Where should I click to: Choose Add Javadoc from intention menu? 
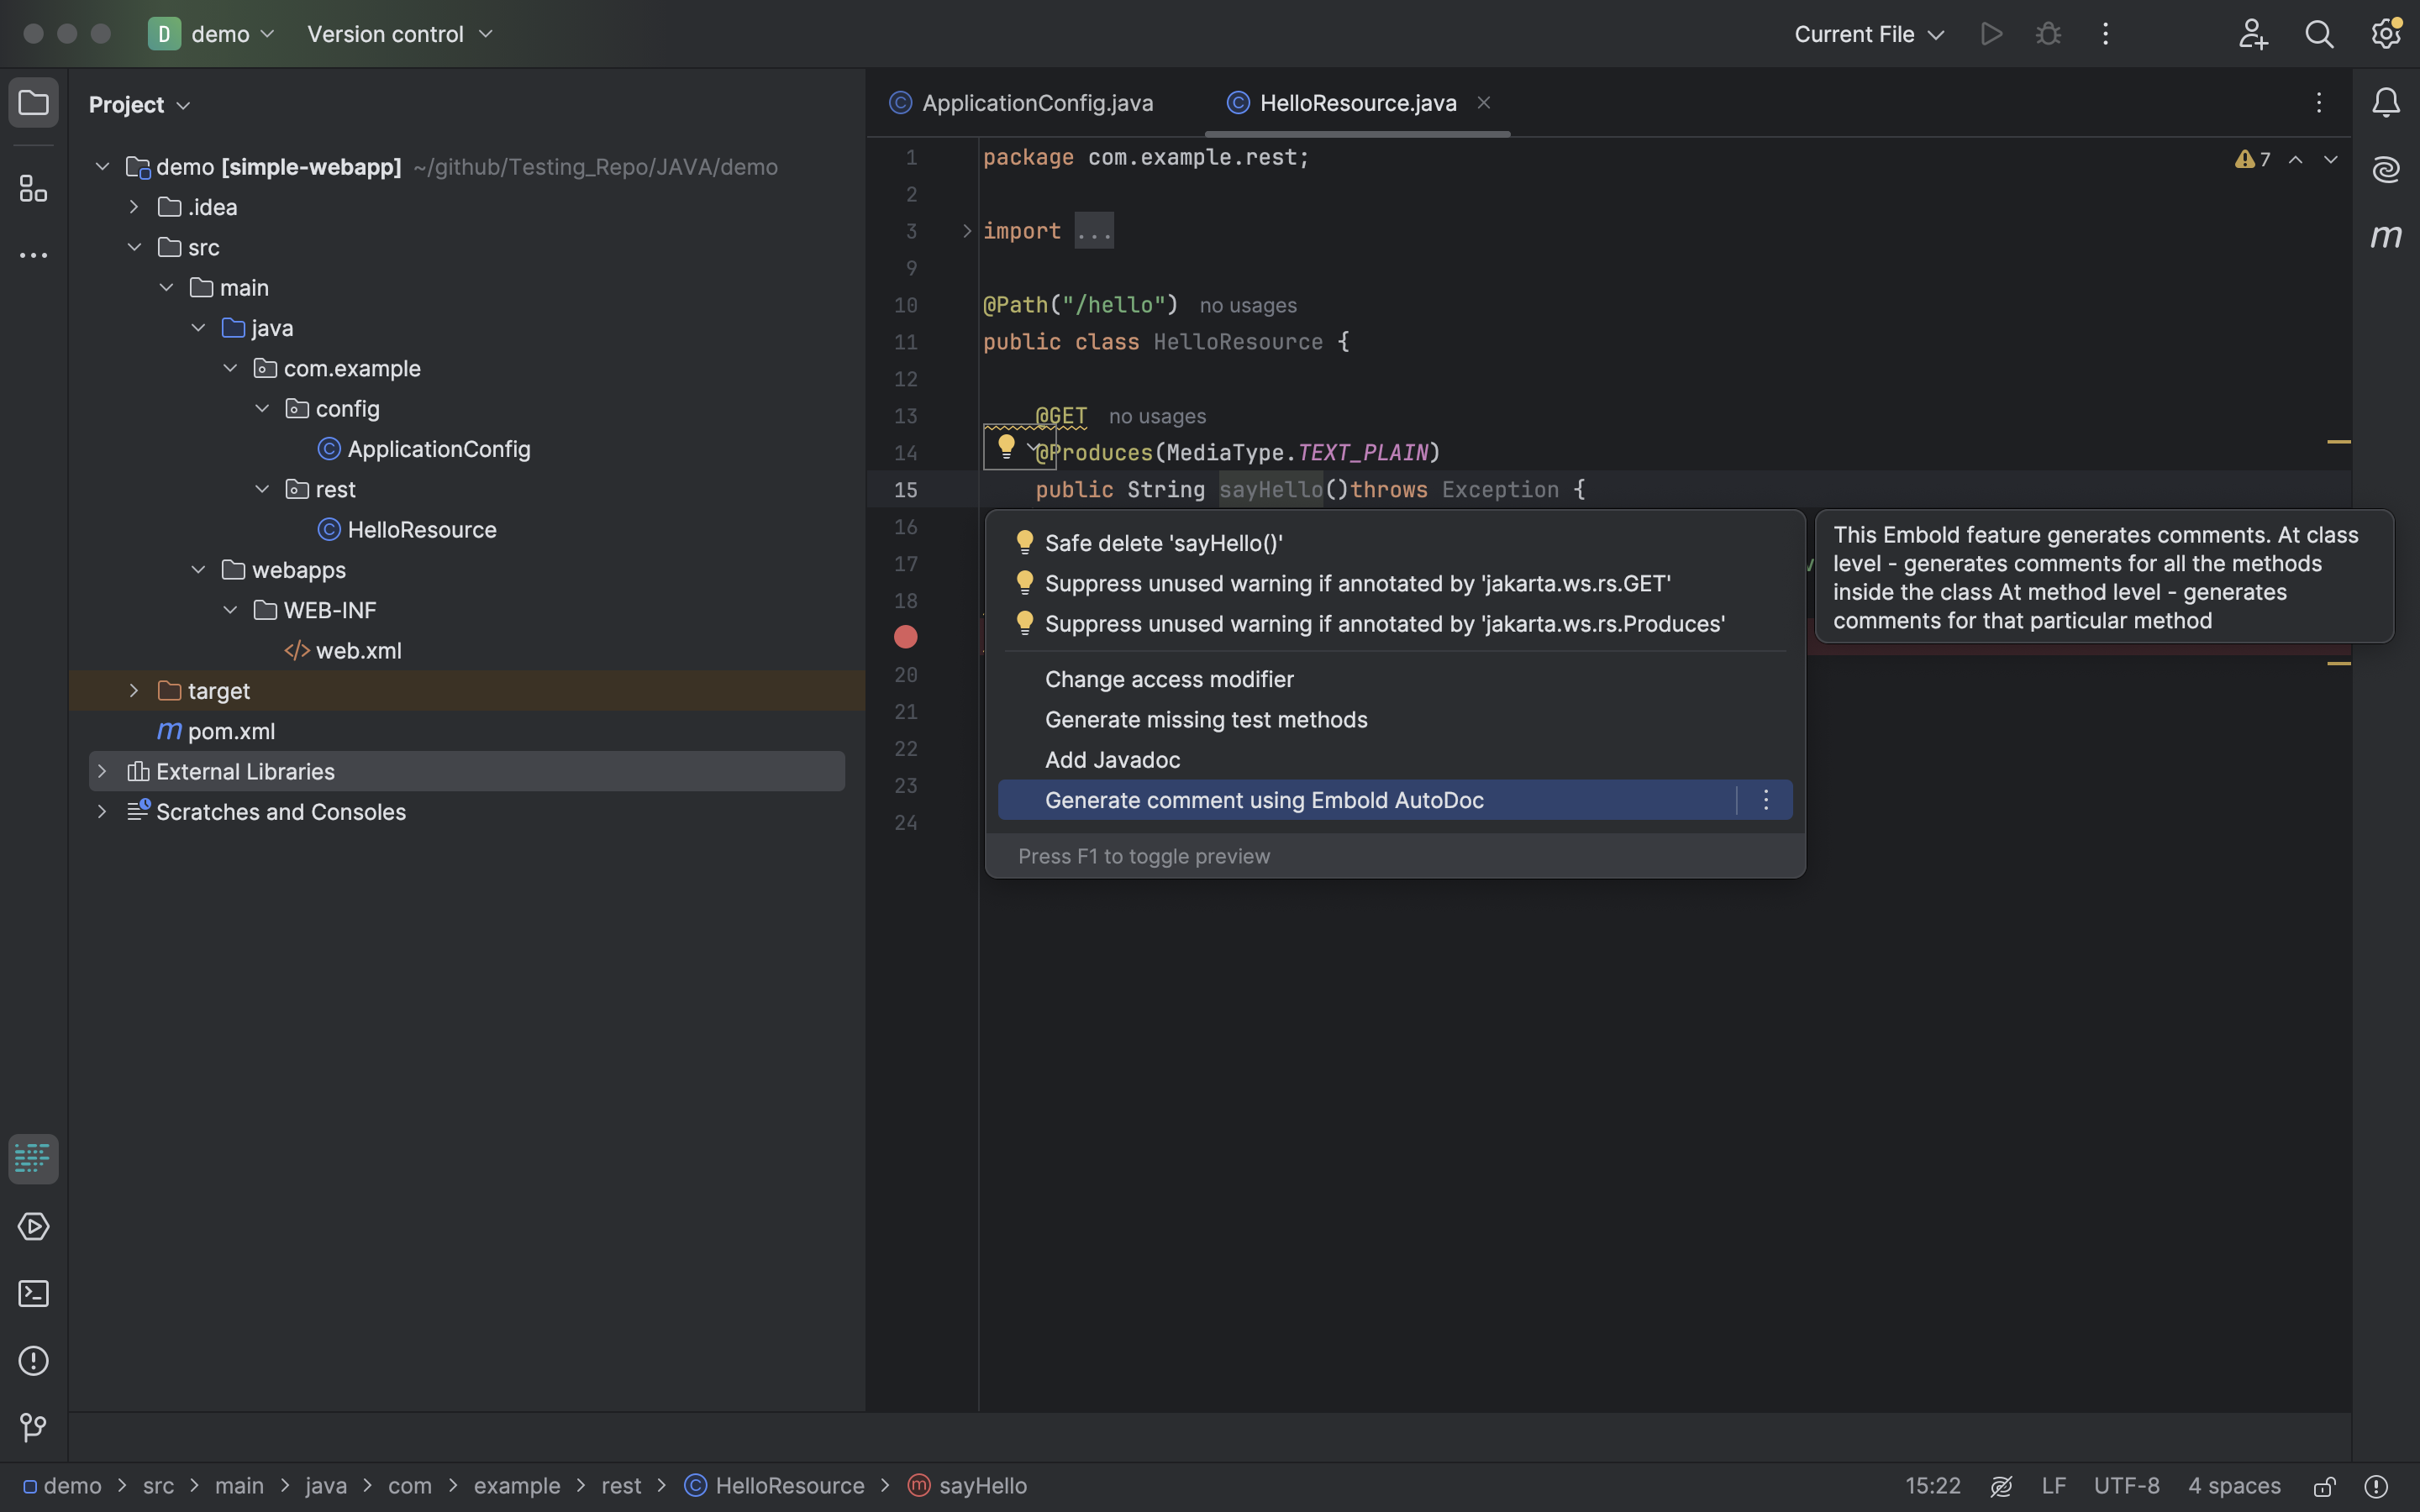1112,760
